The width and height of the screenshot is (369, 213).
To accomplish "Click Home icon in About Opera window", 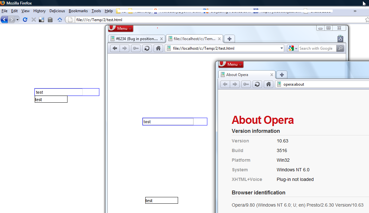I will 268,84.
